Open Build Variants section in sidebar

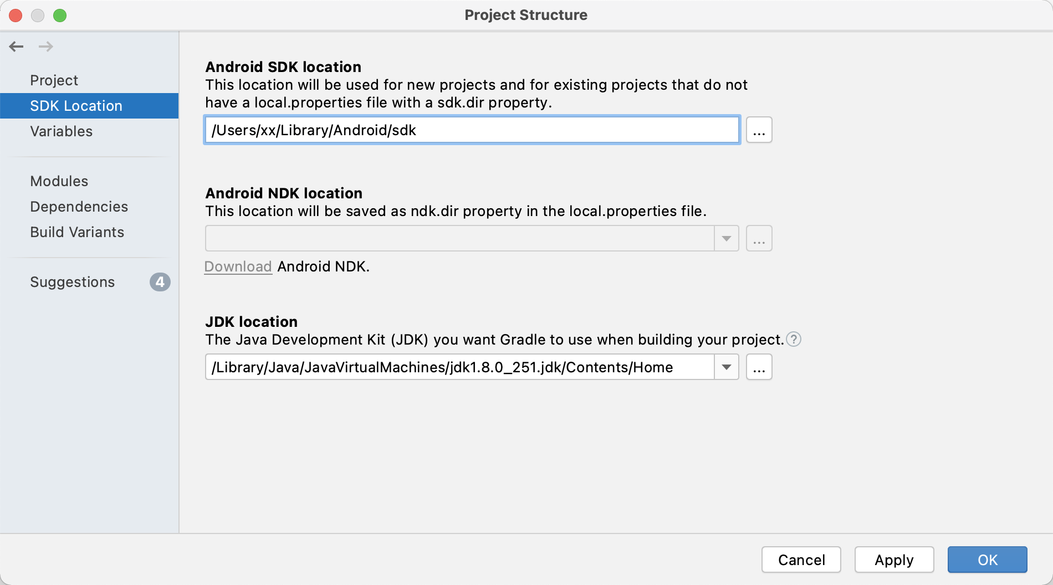[89, 232]
